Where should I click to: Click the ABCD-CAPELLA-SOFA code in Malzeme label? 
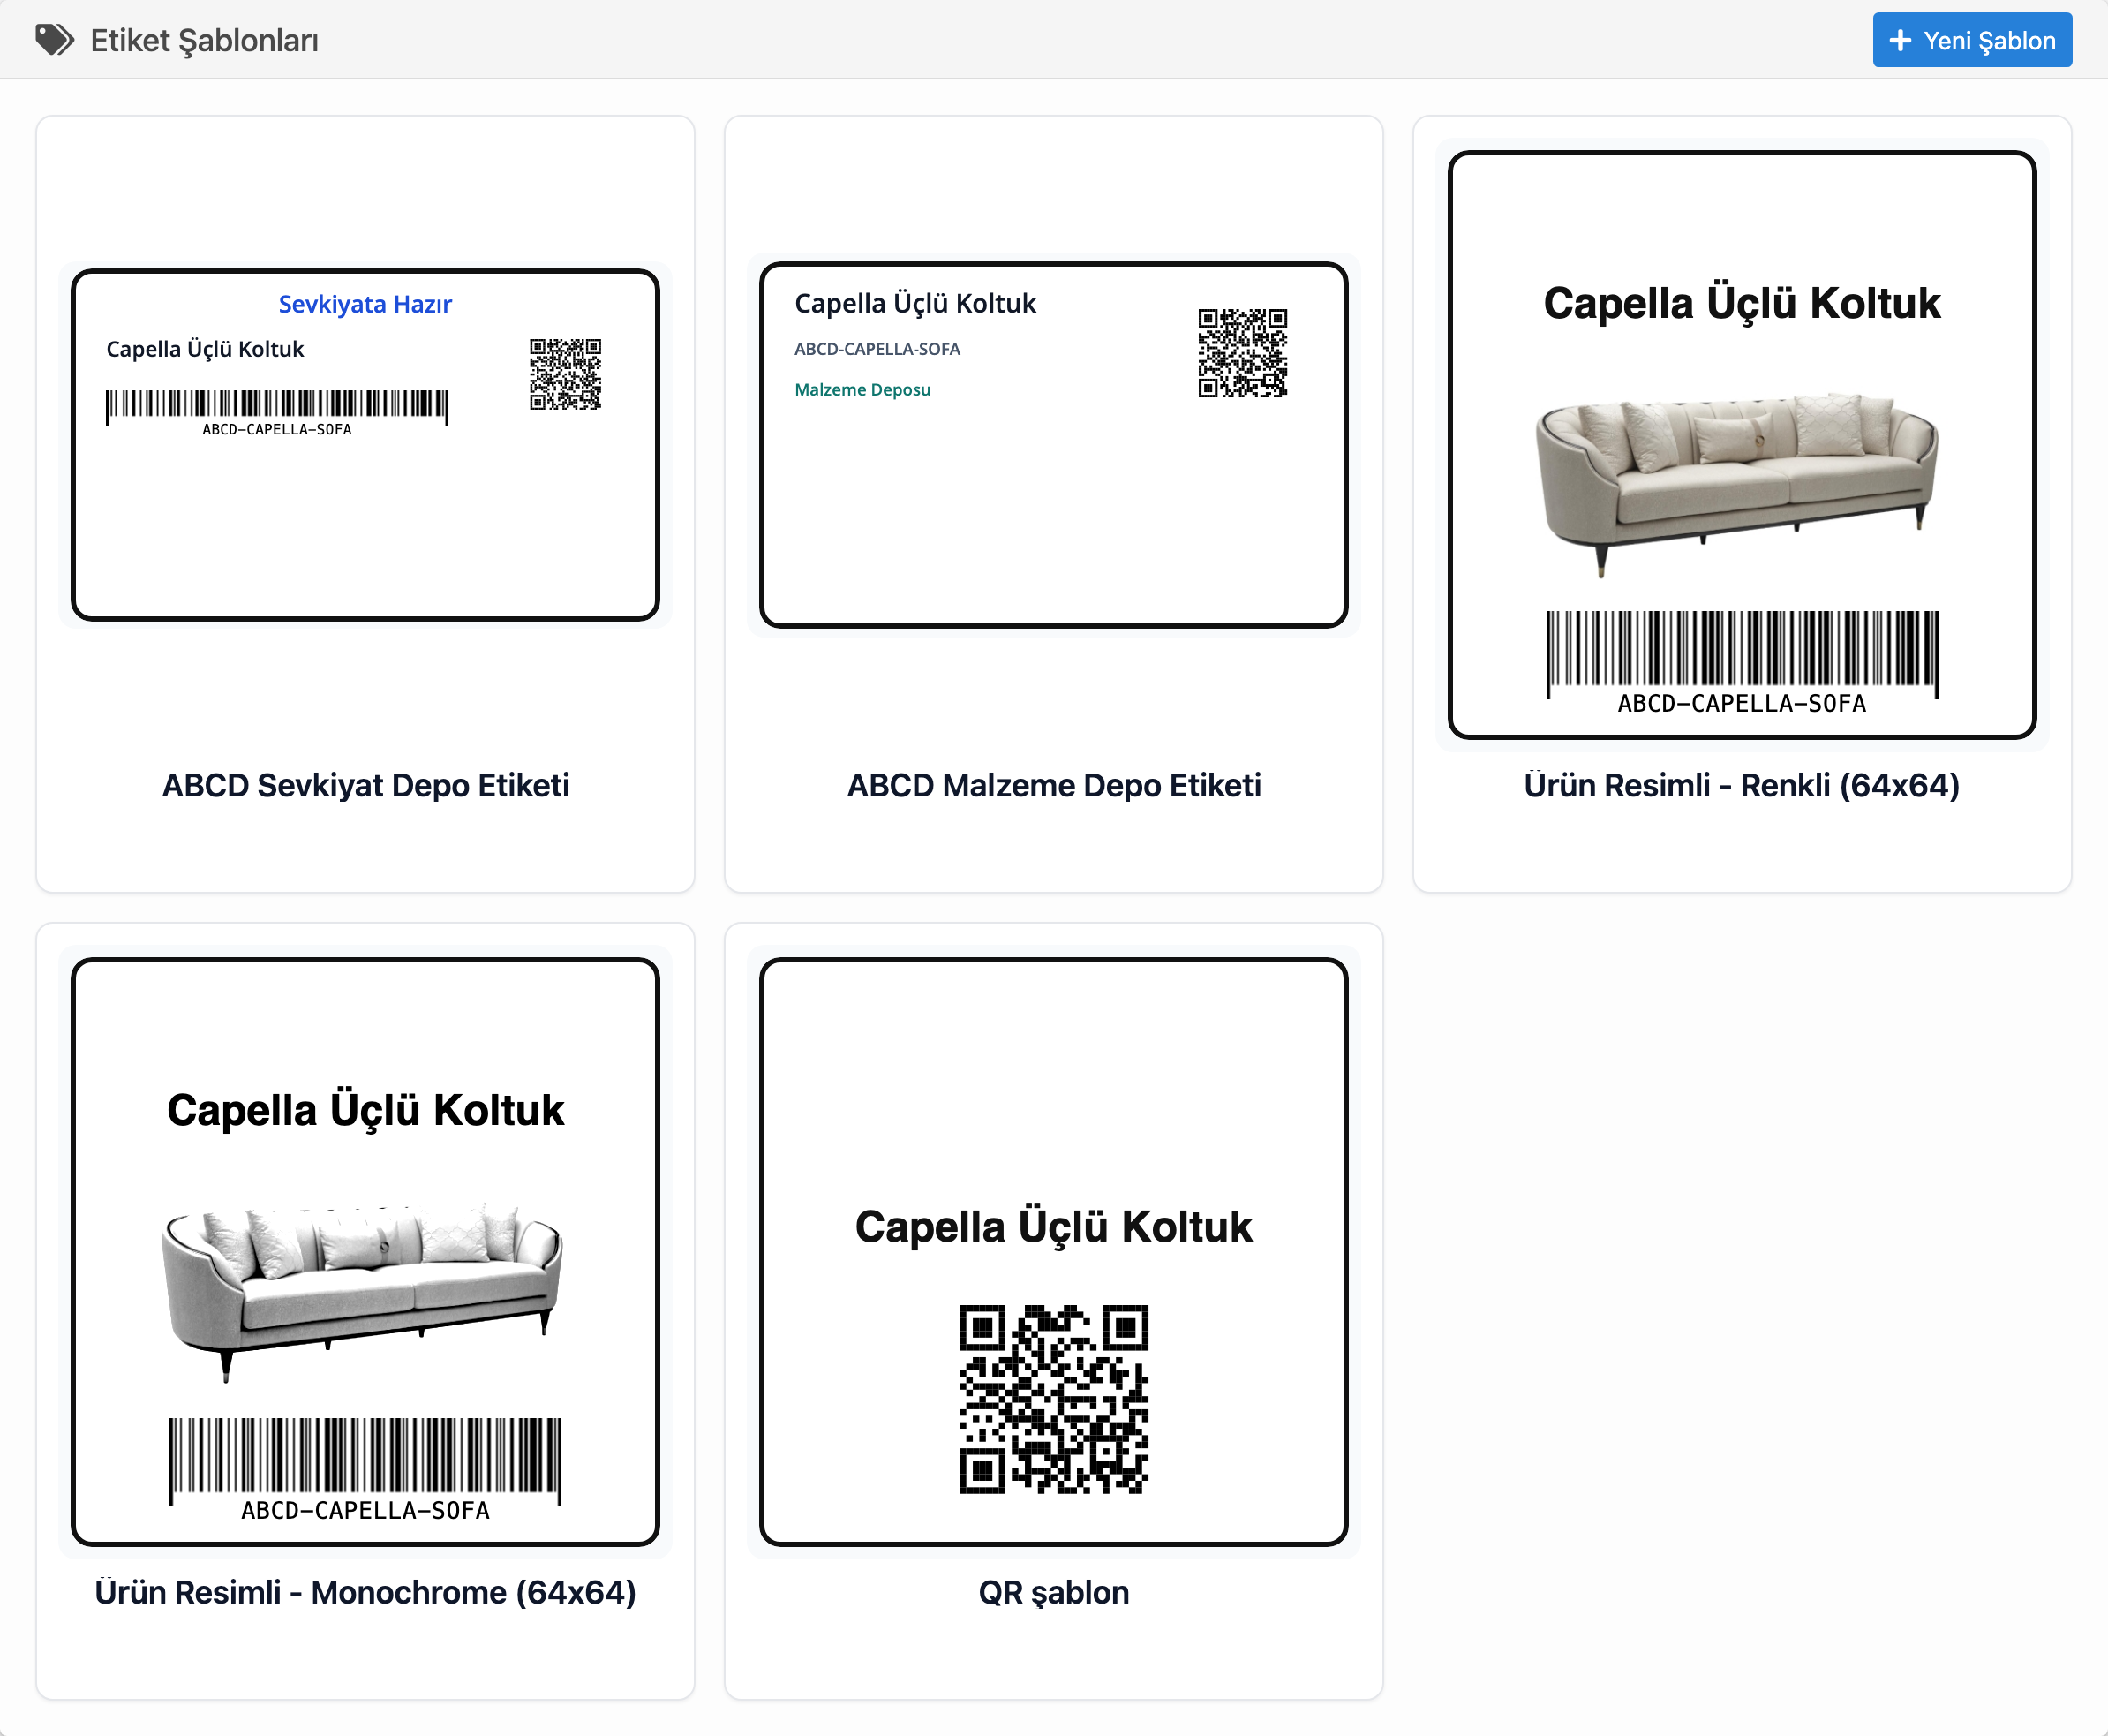tap(877, 349)
